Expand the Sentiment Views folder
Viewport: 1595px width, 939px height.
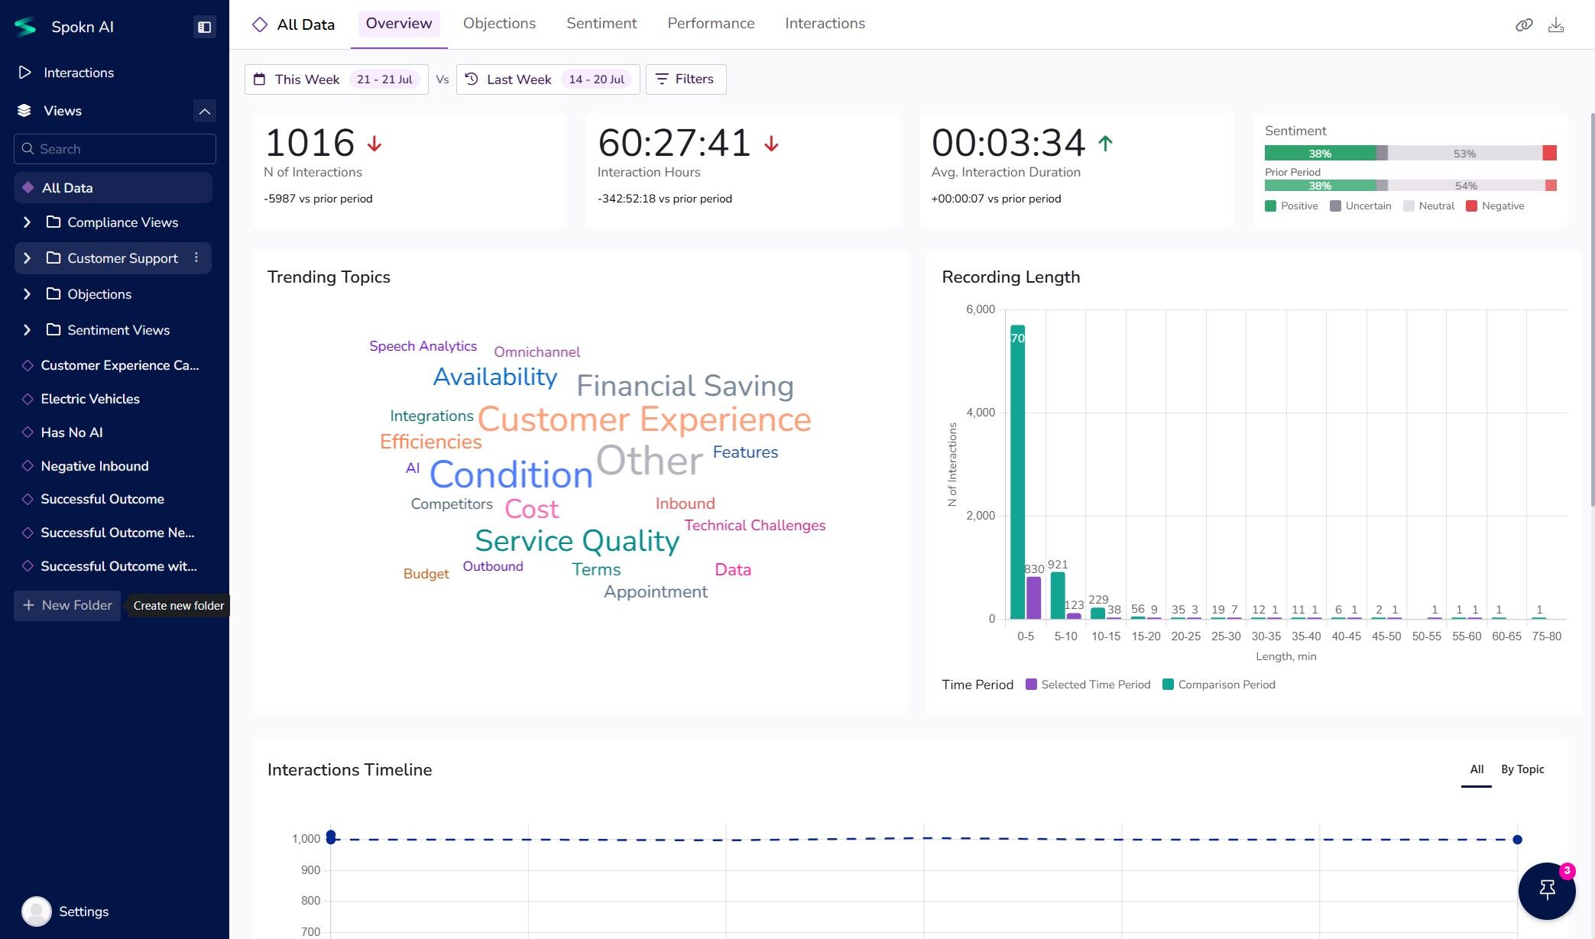(x=28, y=330)
